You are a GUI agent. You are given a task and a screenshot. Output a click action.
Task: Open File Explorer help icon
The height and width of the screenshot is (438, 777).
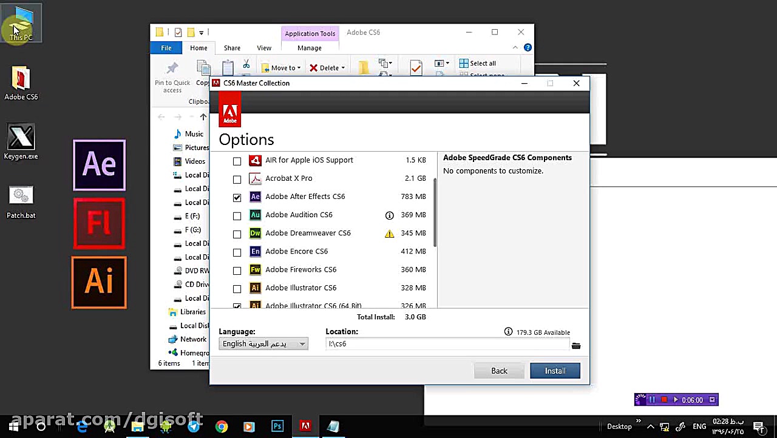tap(528, 48)
